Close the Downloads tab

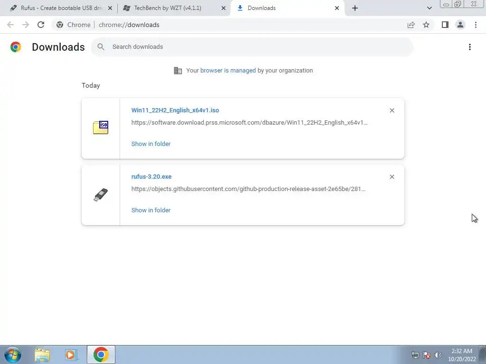tap(337, 8)
